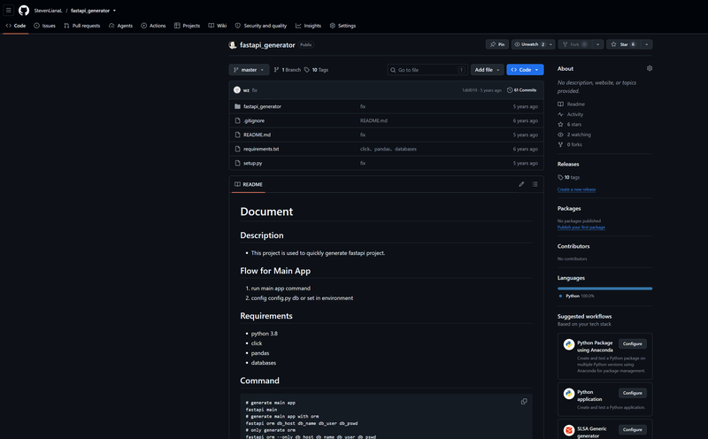708x439 pixels.
Task: Click the Python application workflow logo
Action: [x=569, y=393]
